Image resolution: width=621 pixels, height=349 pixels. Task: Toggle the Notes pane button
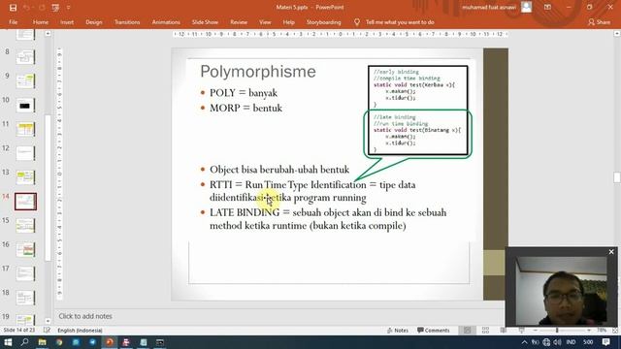point(398,330)
